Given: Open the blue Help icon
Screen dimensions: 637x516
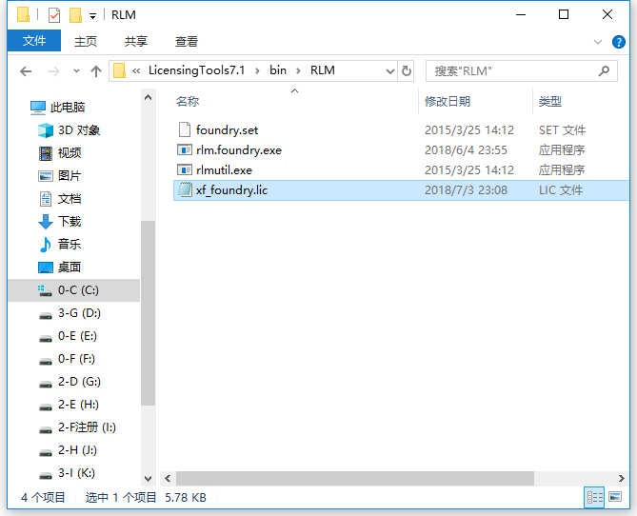Looking at the screenshot, I should pos(618,42).
